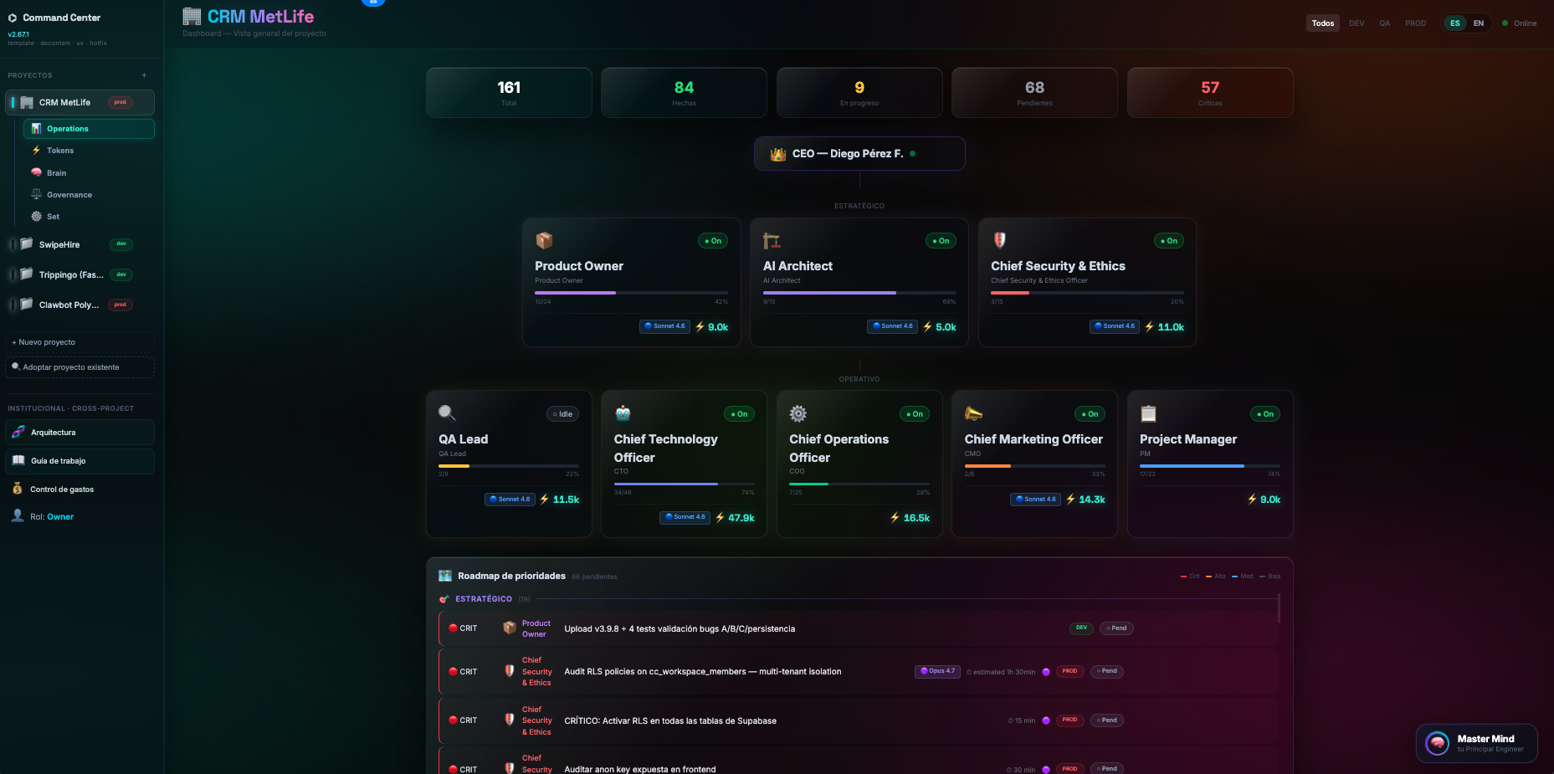Click the Product Owner box icon card

pos(544,241)
